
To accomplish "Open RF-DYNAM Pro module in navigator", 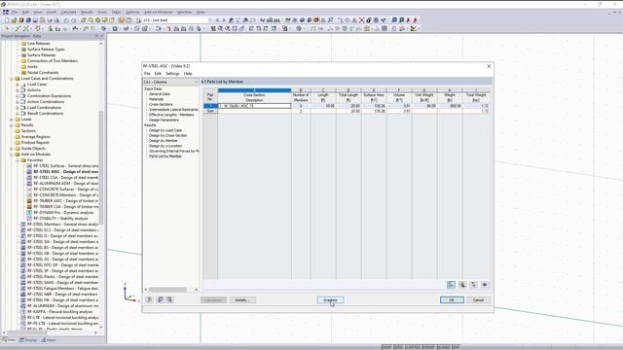I will pos(63,213).
